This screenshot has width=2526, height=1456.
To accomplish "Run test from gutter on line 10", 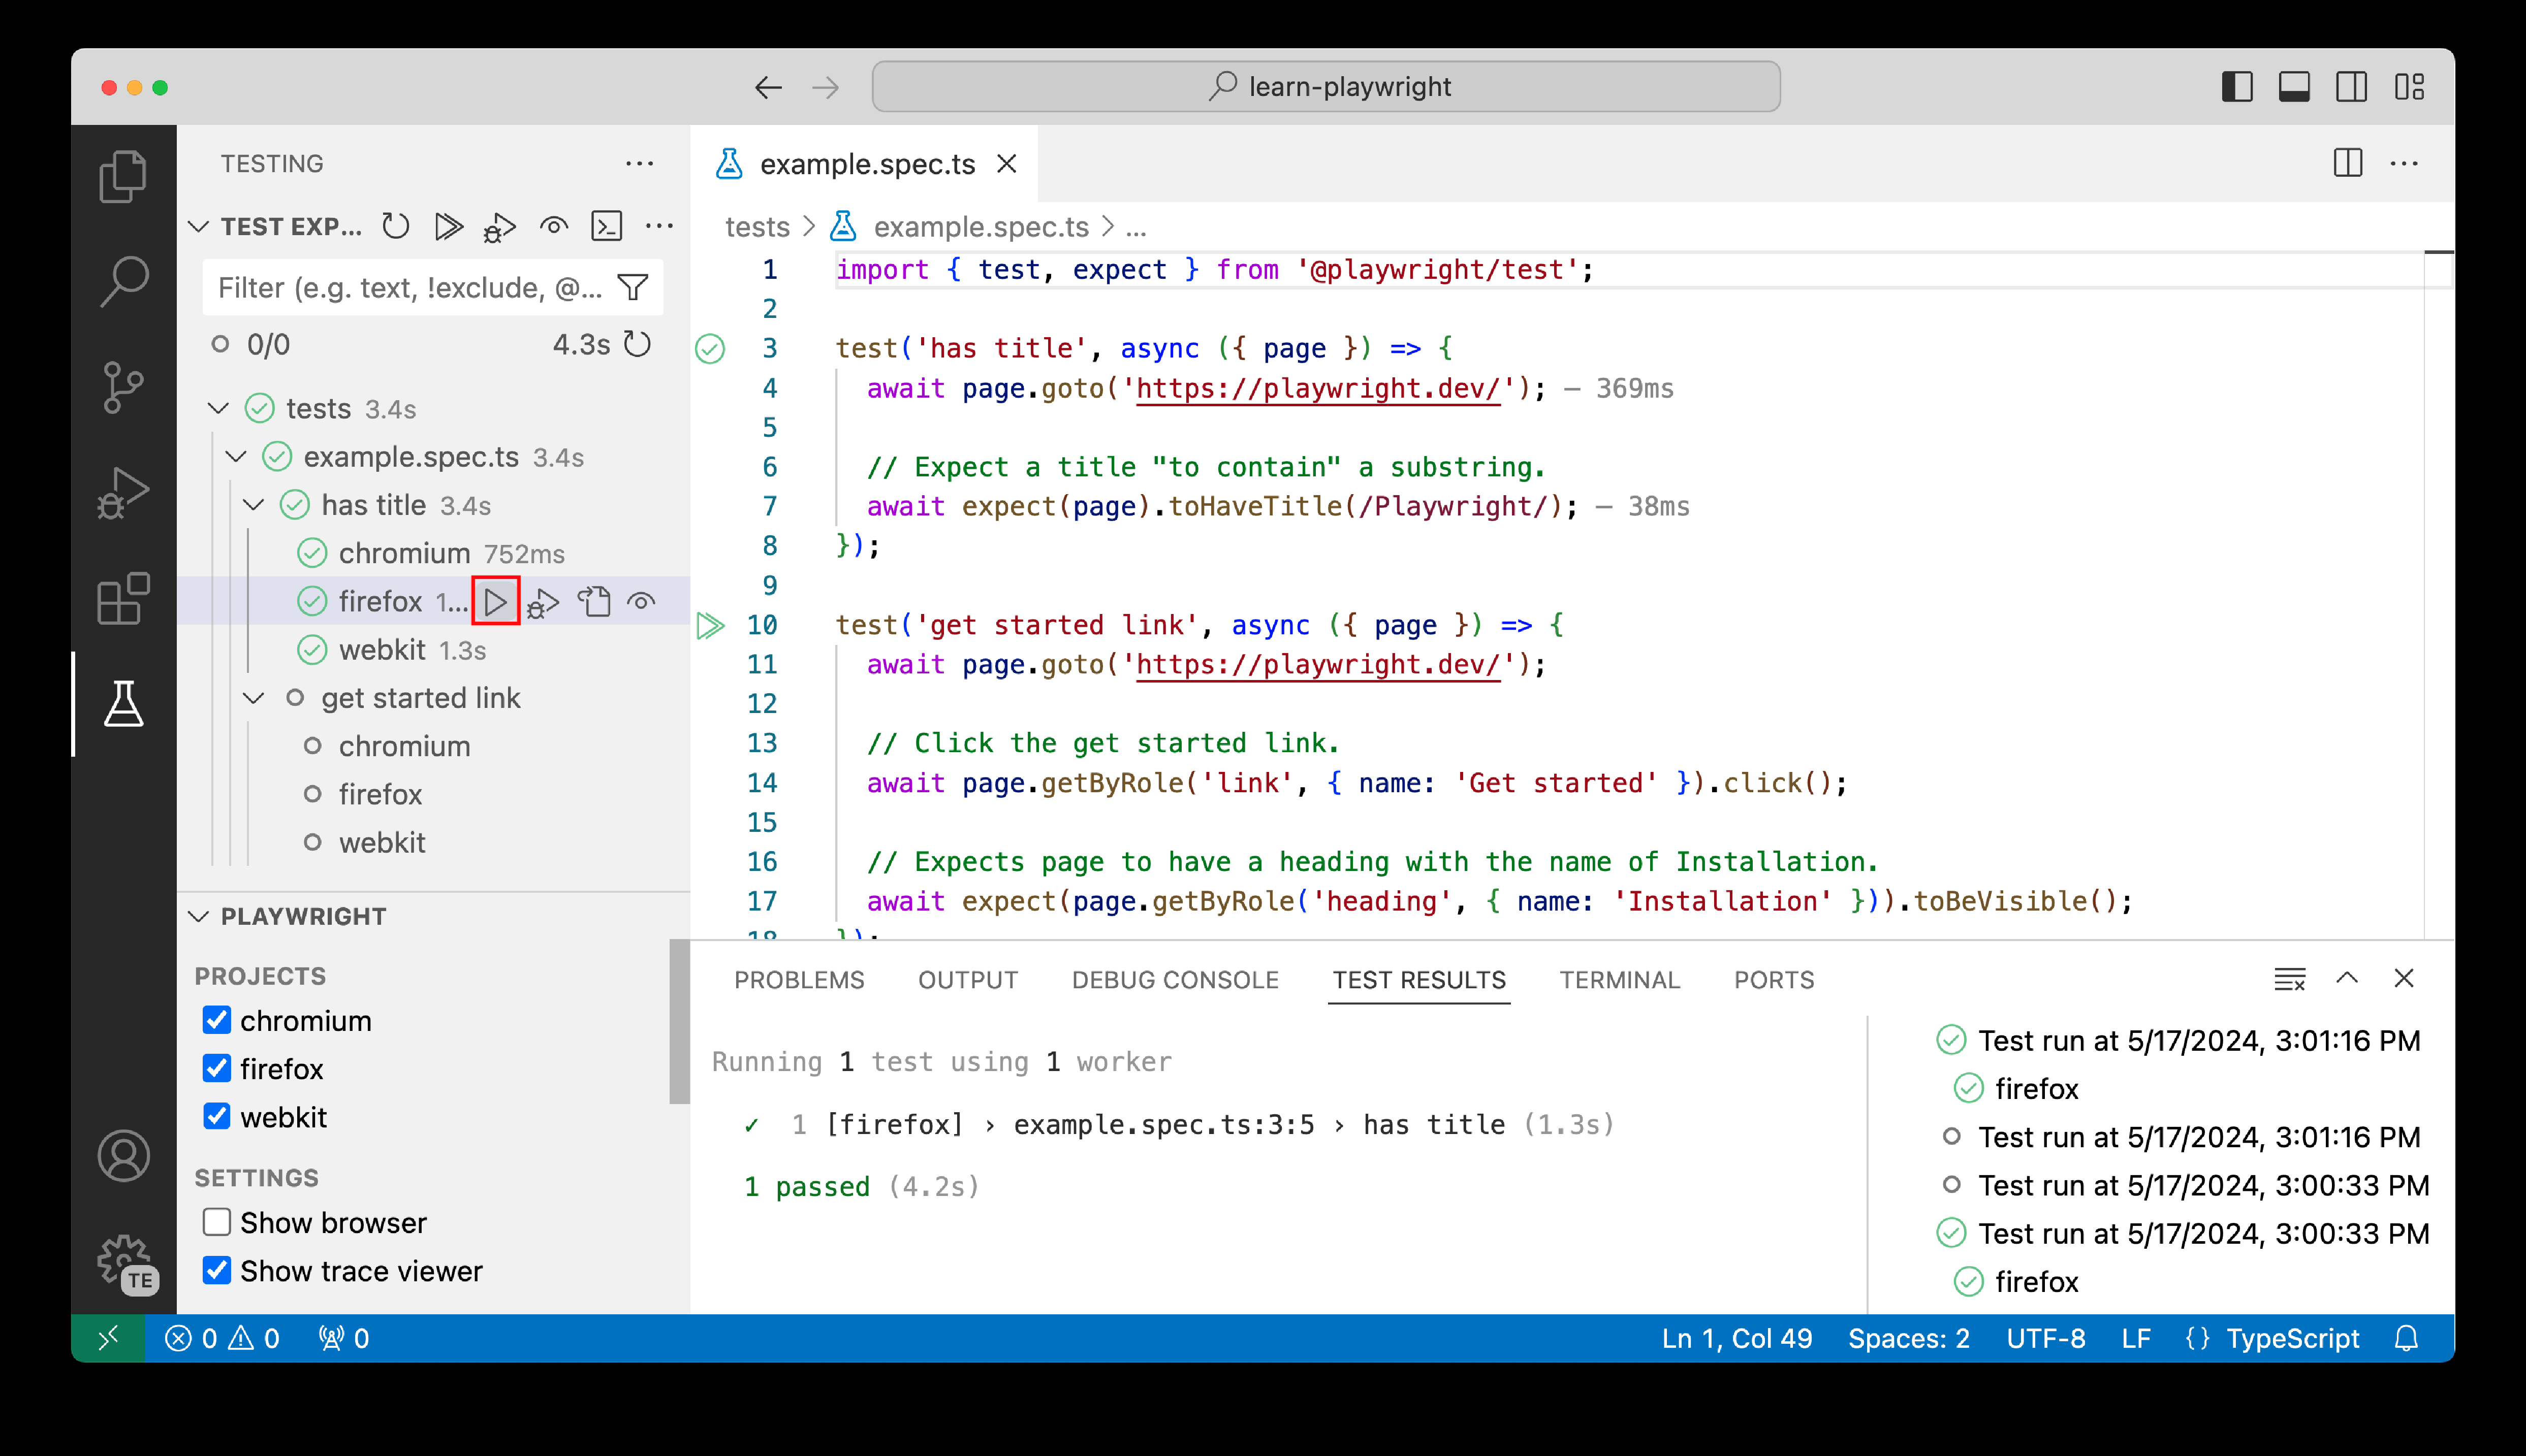I will [710, 626].
